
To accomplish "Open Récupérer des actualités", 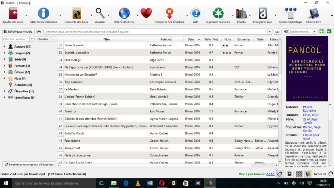I will (169, 14).
